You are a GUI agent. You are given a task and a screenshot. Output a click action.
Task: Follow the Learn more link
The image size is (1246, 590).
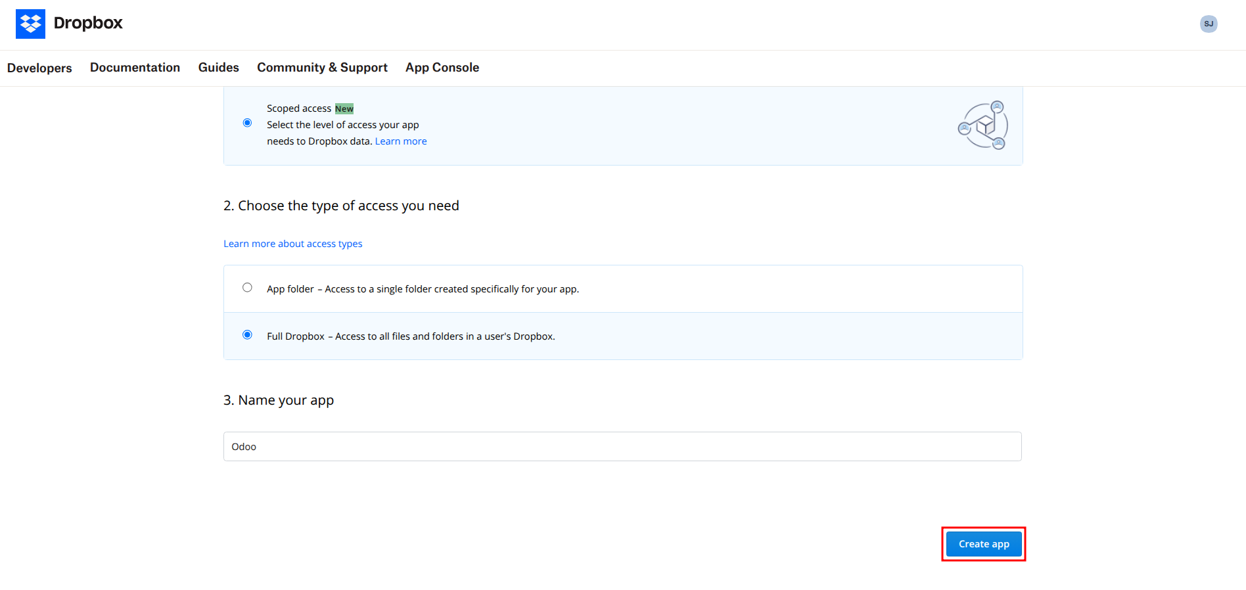(x=401, y=141)
